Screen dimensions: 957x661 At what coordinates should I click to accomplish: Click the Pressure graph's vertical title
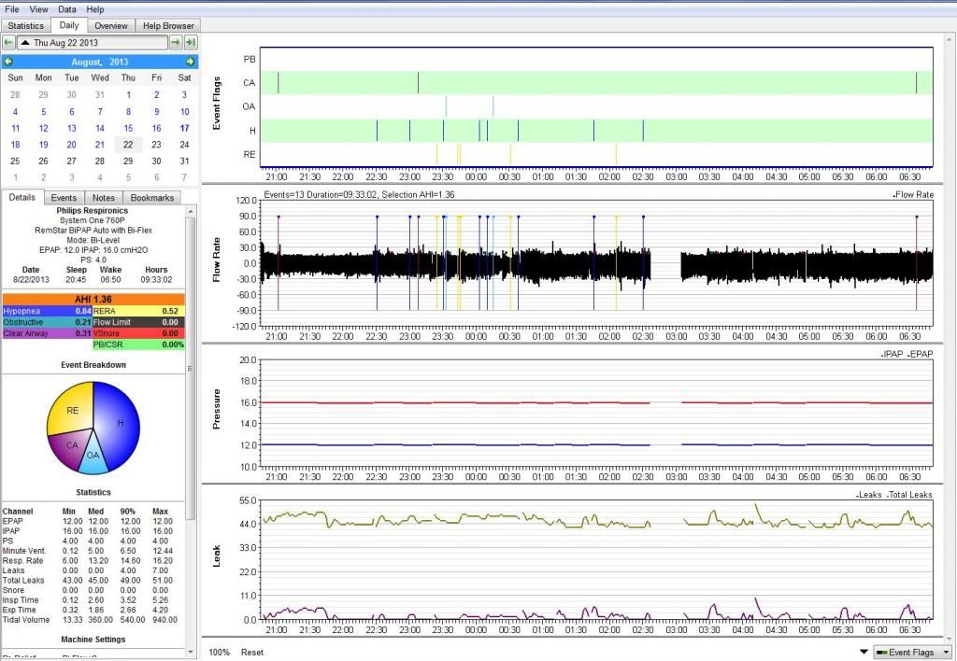pos(216,409)
